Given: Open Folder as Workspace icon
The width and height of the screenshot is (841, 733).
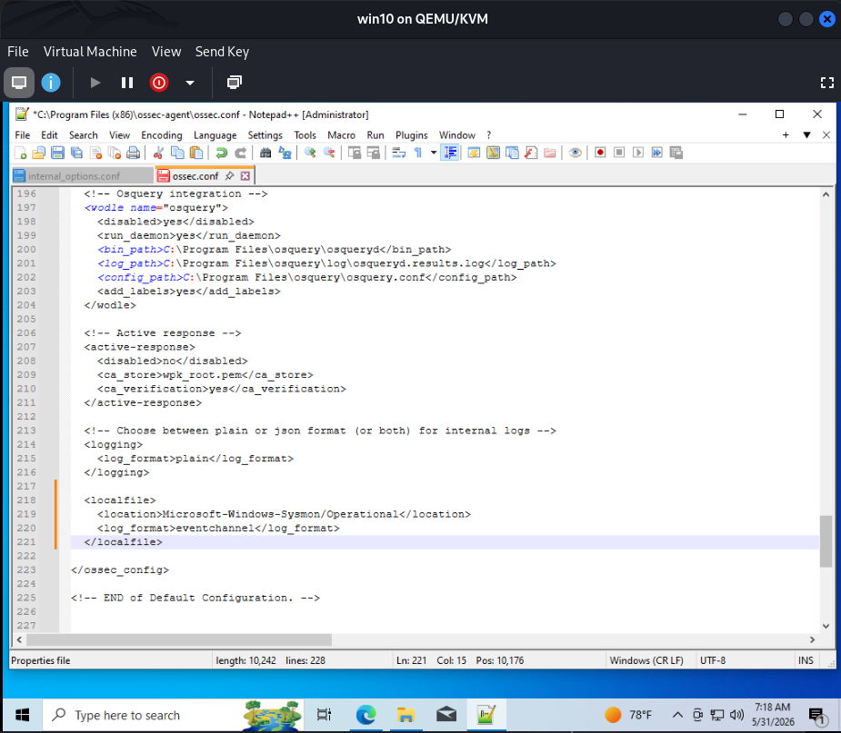Looking at the screenshot, I should [550, 153].
